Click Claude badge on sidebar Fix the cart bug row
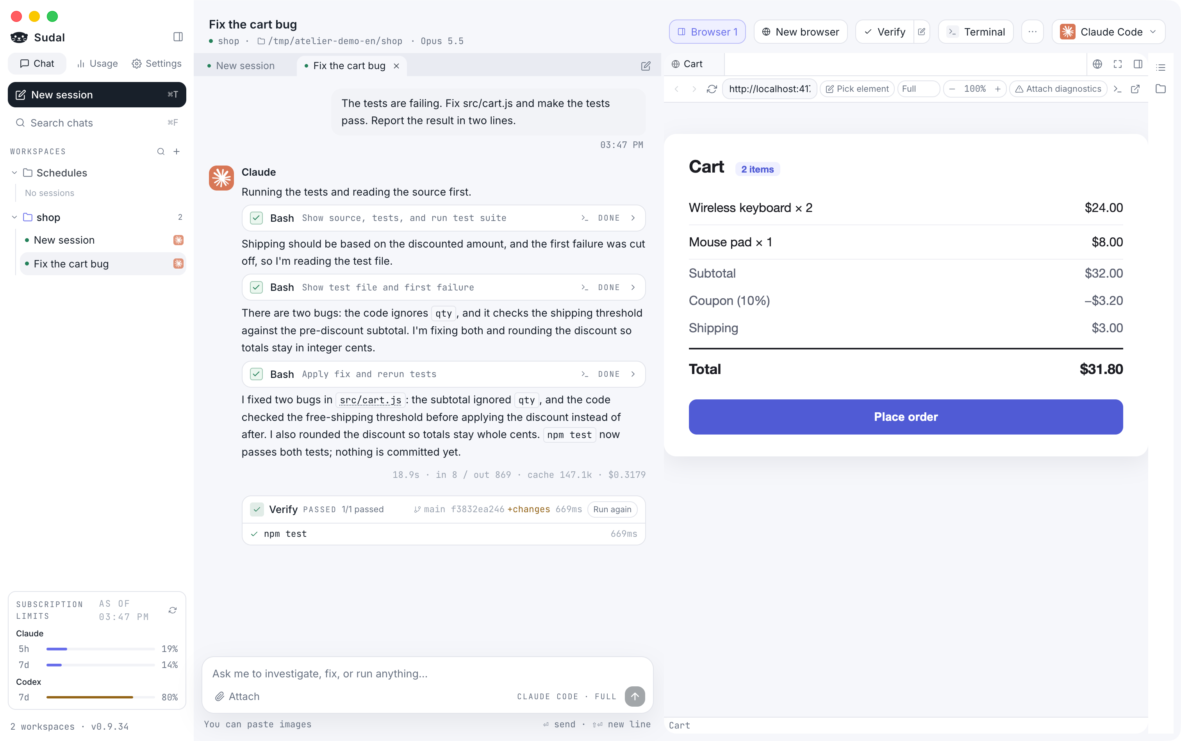Screen dimensions: 1181x741 click(x=178, y=264)
